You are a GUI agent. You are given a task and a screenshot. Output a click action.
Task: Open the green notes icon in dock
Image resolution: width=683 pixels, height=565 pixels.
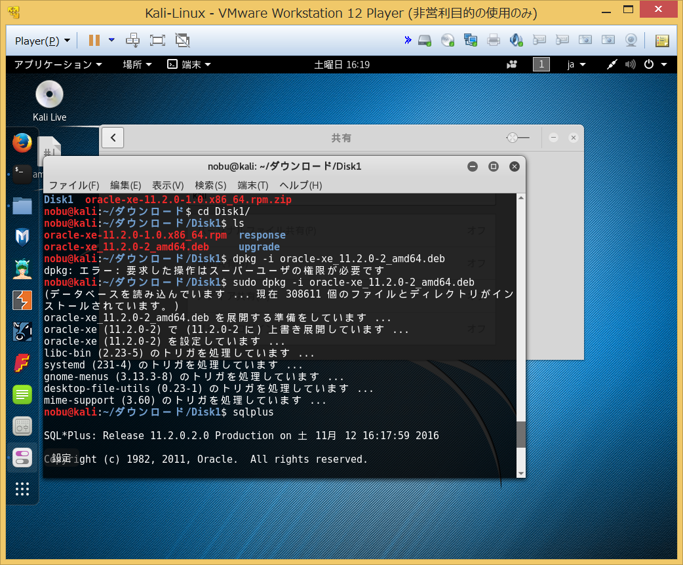pos(22,395)
